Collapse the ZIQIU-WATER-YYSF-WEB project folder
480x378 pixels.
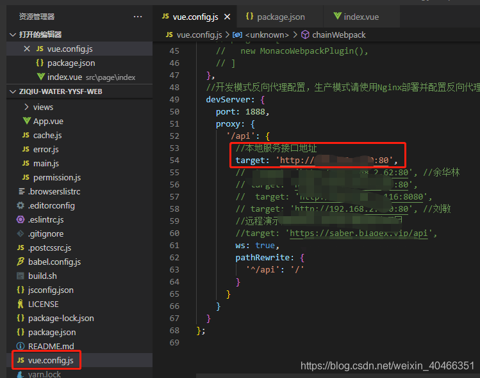[13, 91]
